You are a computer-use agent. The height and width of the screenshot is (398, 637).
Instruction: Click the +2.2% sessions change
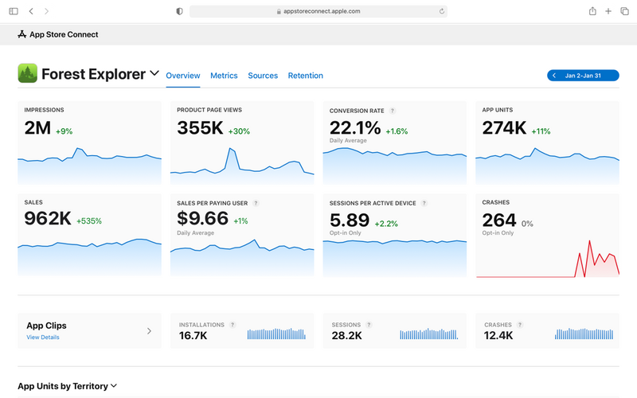pyautogui.click(x=386, y=224)
